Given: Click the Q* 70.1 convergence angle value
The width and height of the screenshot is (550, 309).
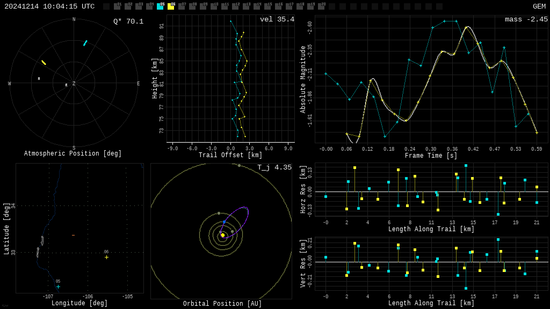Looking at the screenshot, I should click(128, 21).
